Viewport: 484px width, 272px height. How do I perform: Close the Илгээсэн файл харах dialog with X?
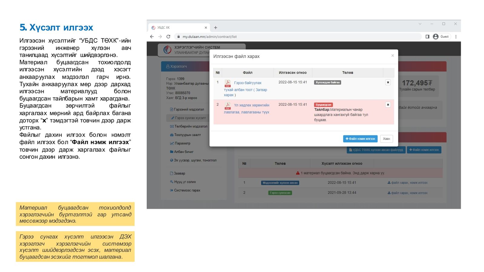[x=393, y=56]
